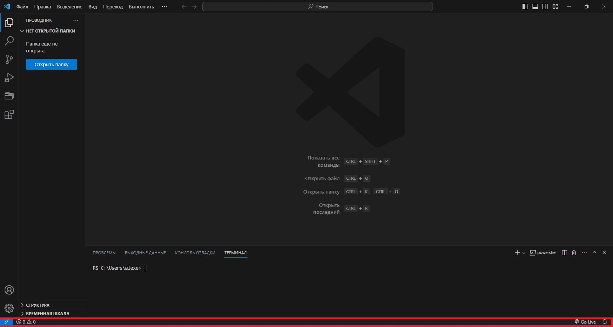Click 'Открыть папку' hint in editor area

[321, 192]
